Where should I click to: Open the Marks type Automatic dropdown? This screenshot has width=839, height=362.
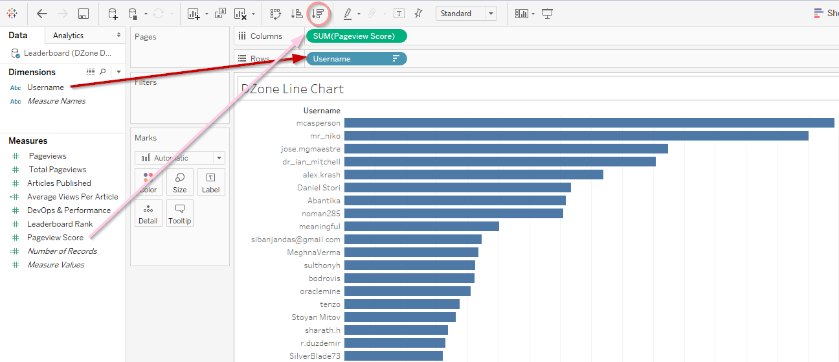(x=180, y=158)
